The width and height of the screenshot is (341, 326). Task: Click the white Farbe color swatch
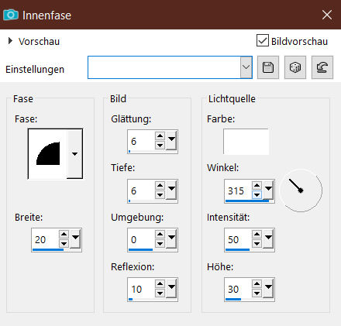pos(246,142)
